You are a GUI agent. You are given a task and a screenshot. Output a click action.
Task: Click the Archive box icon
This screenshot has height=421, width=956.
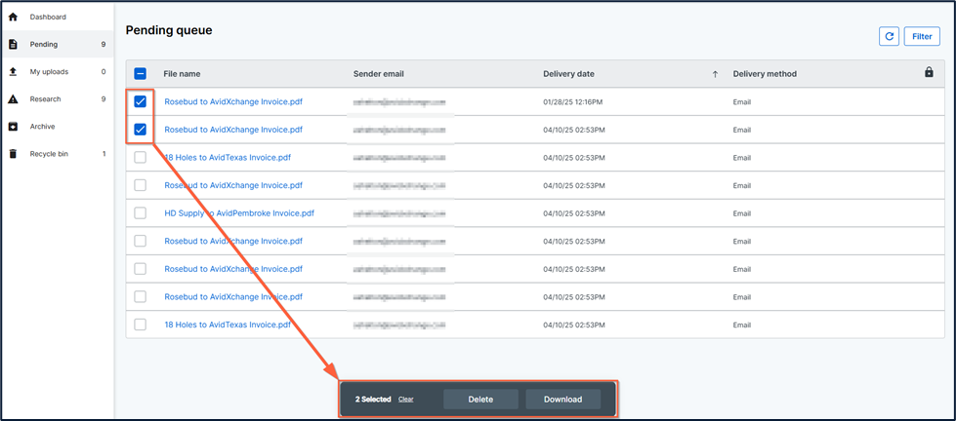(13, 127)
